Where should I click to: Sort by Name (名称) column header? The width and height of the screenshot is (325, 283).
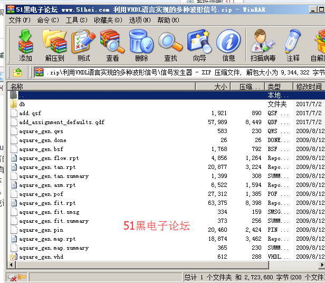click(101, 87)
